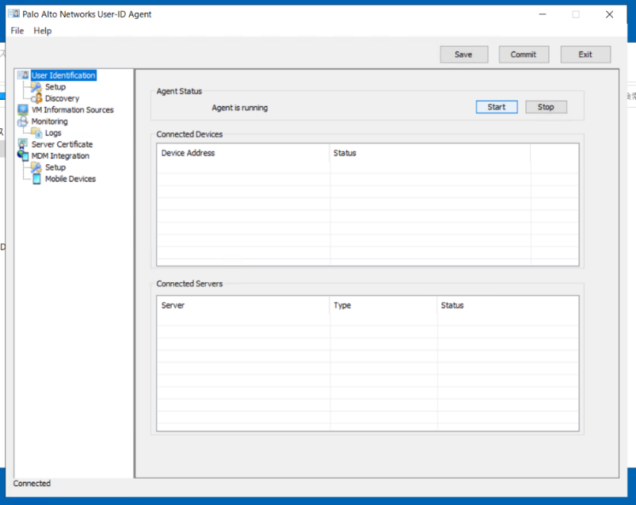This screenshot has width=636, height=505.
Task: Click the Server column header
Action: pyautogui.click(x=243, y=305)
